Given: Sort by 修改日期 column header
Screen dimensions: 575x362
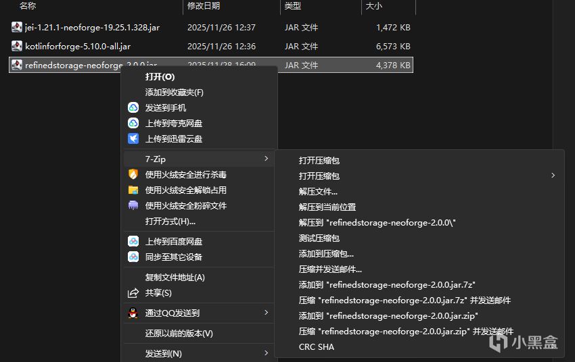Looking at the screenshot, I should pos(204,6).
